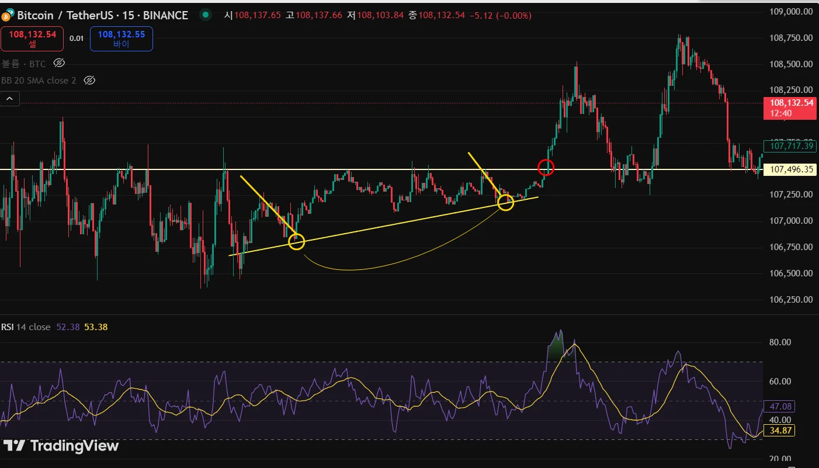
Task: Select the red circle drawing on the chart
Action: 546,167
